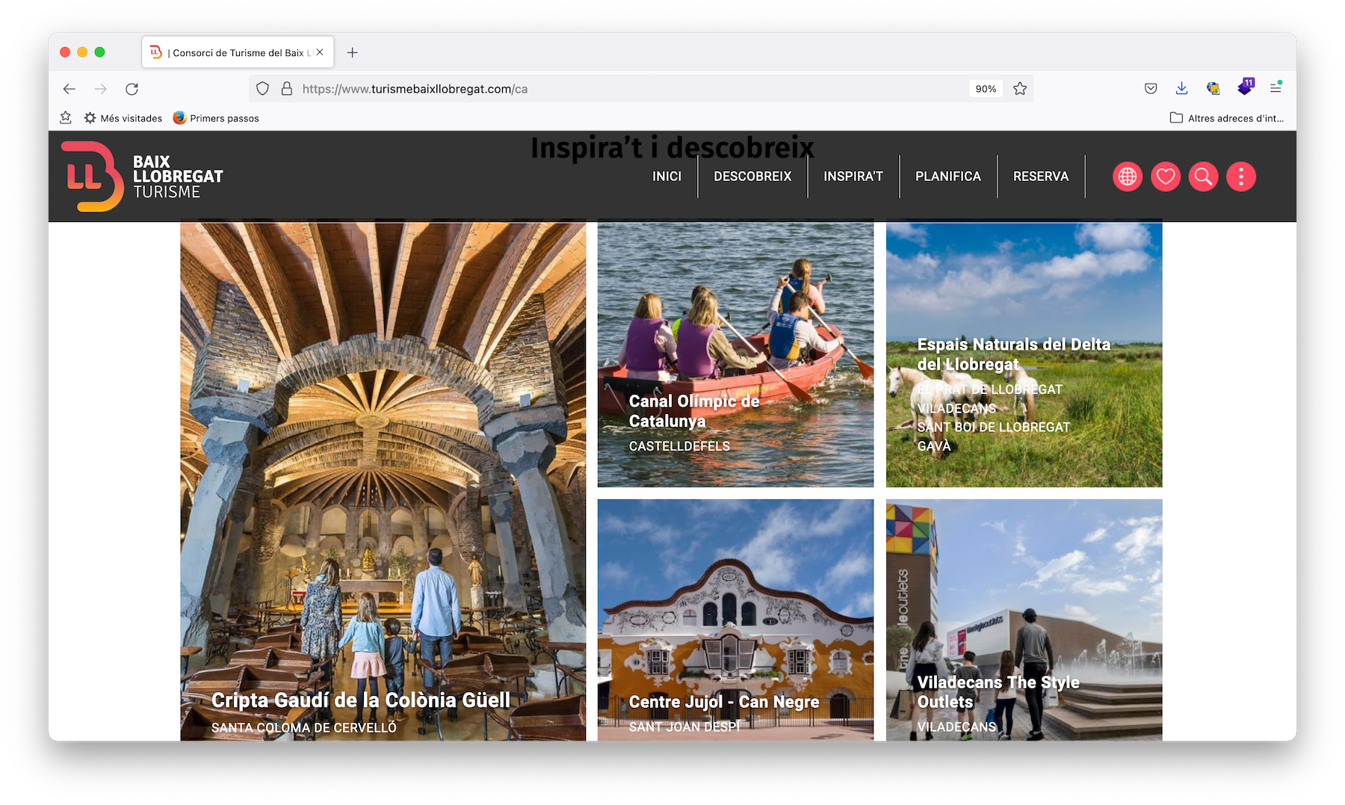
Task: Reload the current page
Action: pos(132,89)
